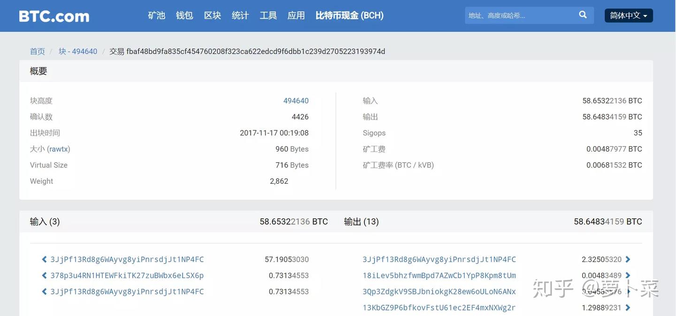Open the 简体中文 language dropdown

pos(628,15)
